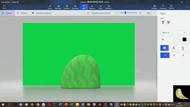
Task: Zoom in with the plus button
Action: coord(140,13)
